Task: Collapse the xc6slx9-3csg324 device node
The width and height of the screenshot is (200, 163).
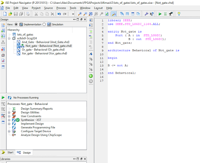Action: click(9, 38)
